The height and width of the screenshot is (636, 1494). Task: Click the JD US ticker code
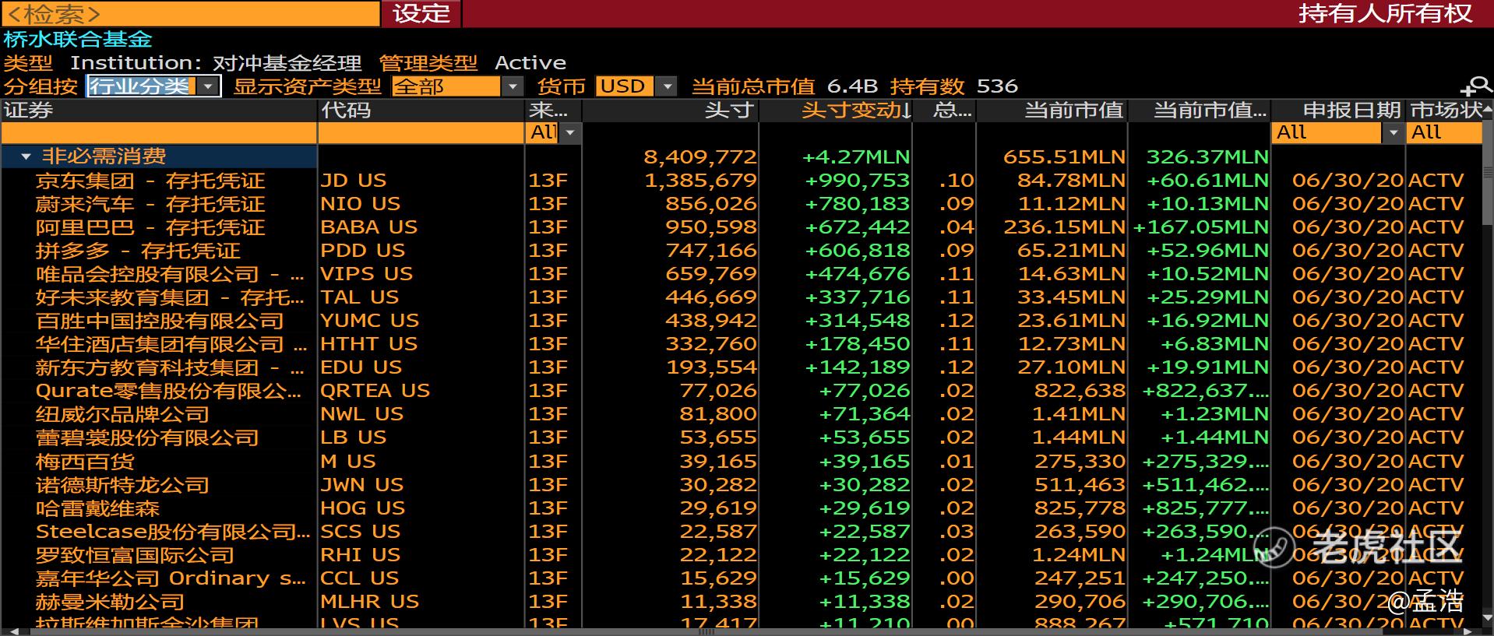[354, 181]
